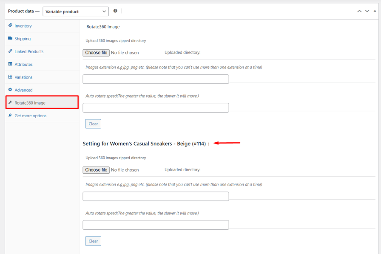This screenshot has width=381, height=254.
Task: Open the Variable product type dropdown
Action: tap(76, 11)
